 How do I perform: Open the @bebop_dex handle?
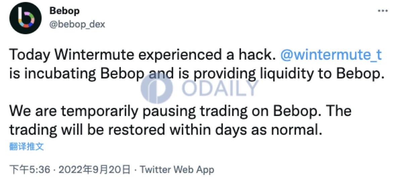pyautogui.click(x=77, y=24)
